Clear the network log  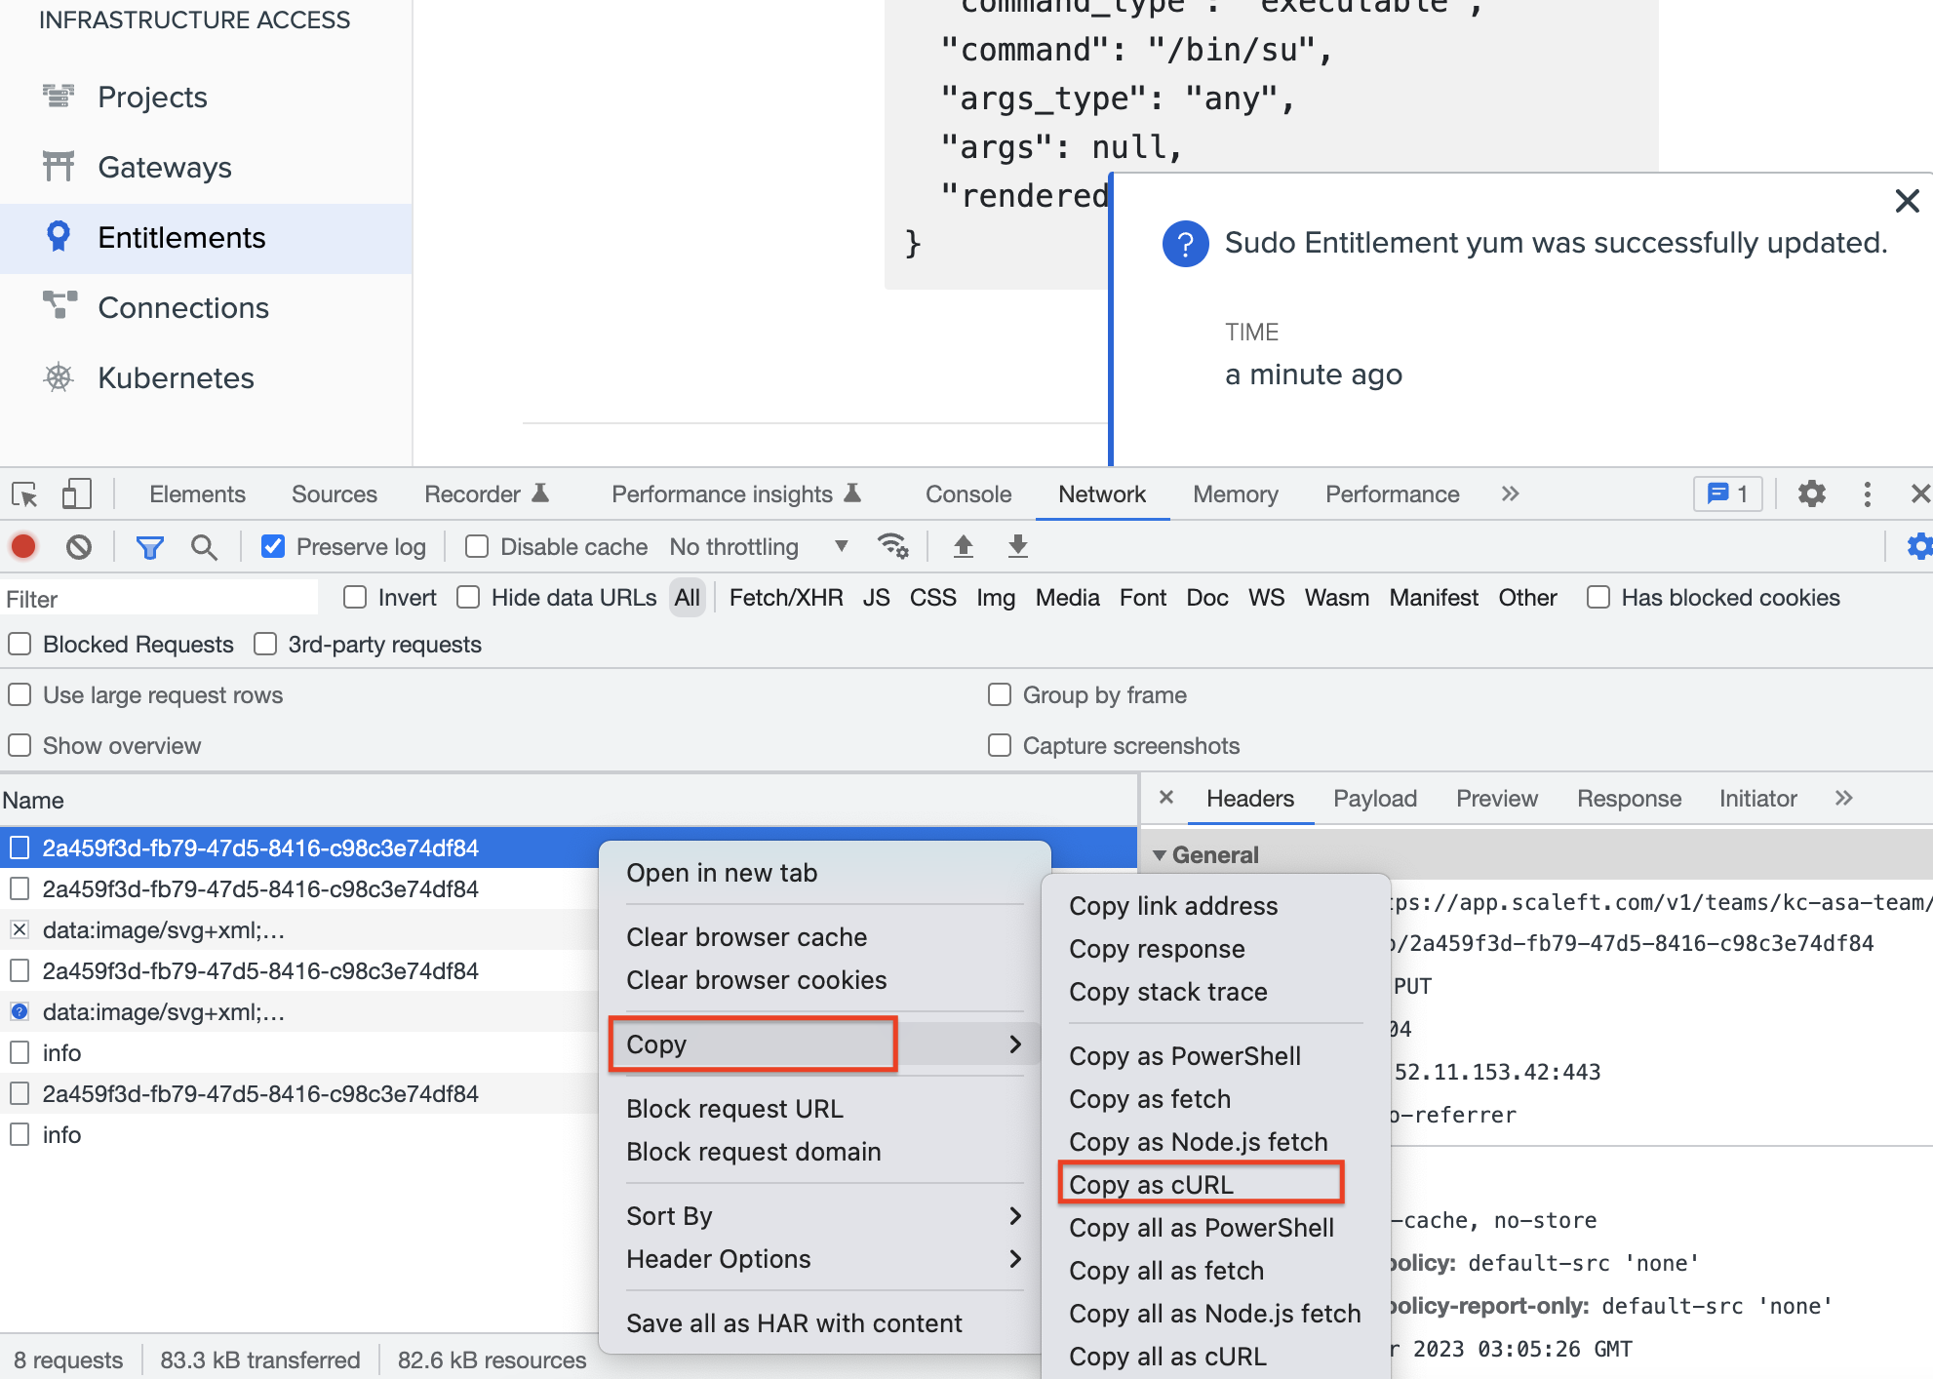[x=79, y=546]
